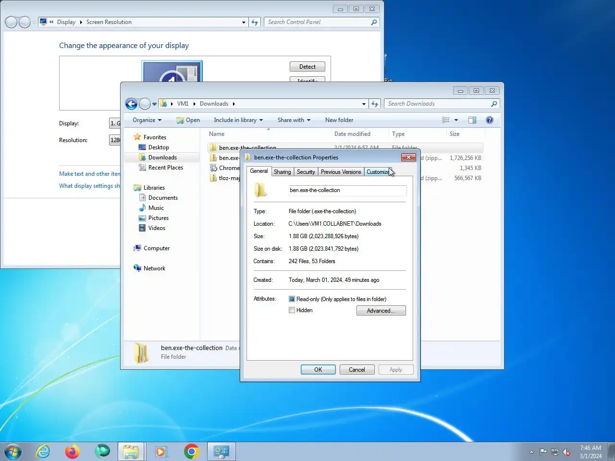Click New folder in the toolbar

pos(339,120)
